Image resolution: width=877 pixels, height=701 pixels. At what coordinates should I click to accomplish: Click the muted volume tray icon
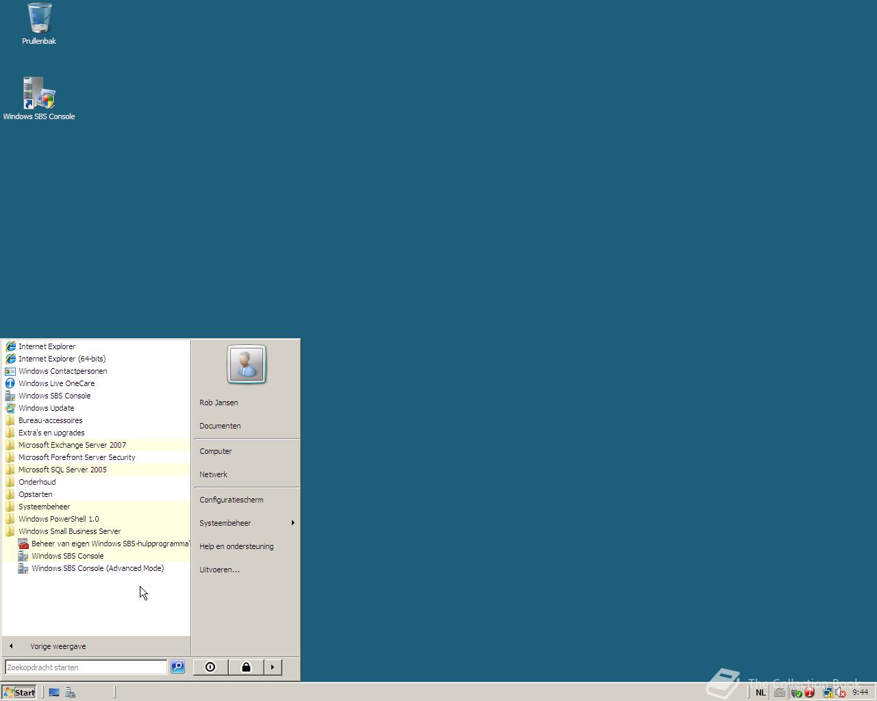pyautogui.click(x=841, y=692)
